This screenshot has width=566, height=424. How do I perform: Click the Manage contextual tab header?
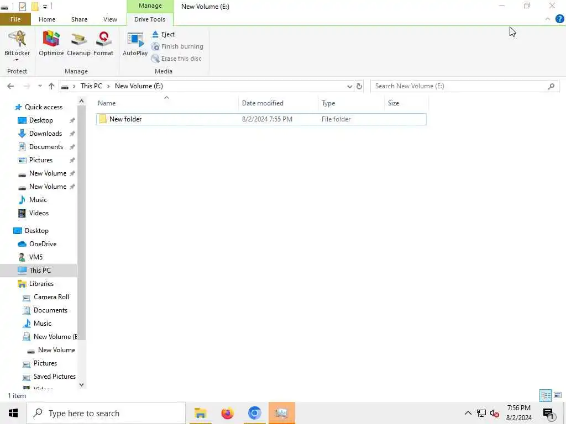150,6
